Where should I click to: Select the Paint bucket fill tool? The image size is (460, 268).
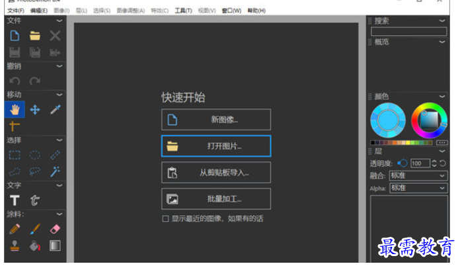[35, 246]
